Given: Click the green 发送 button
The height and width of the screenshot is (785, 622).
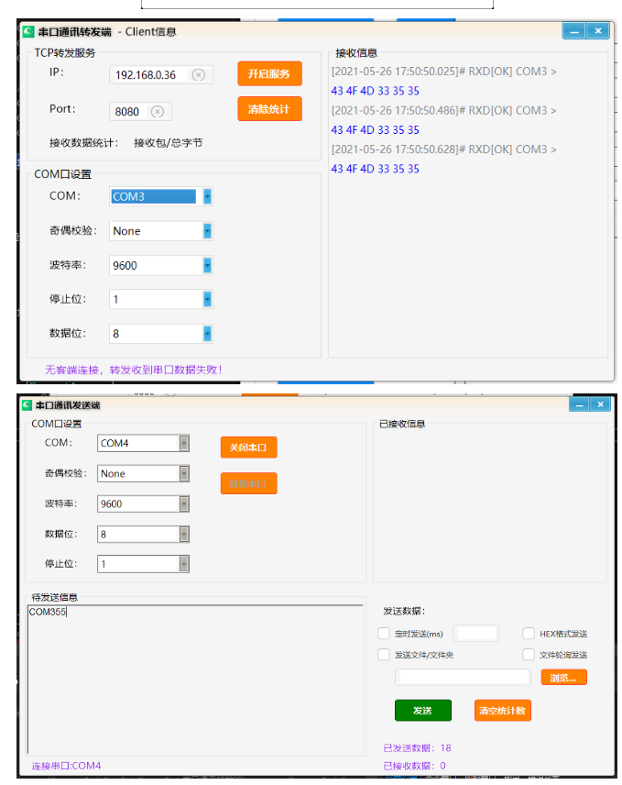Looking at the screenshot, I should point(423,711).
